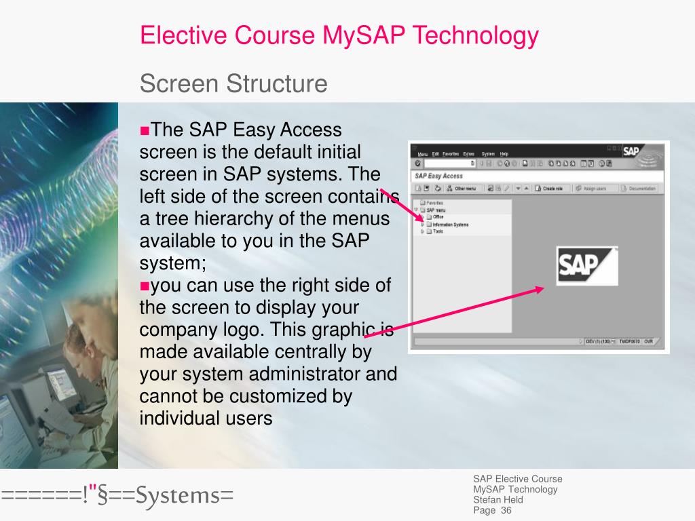Expand the Information Systems folder node
The image size is (695, 521).
[x=422, y=224]
